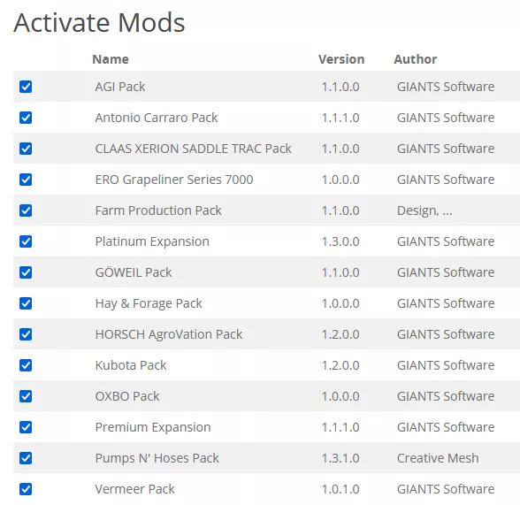Toggle the Premium Expansion checkbox

point(26,427)
